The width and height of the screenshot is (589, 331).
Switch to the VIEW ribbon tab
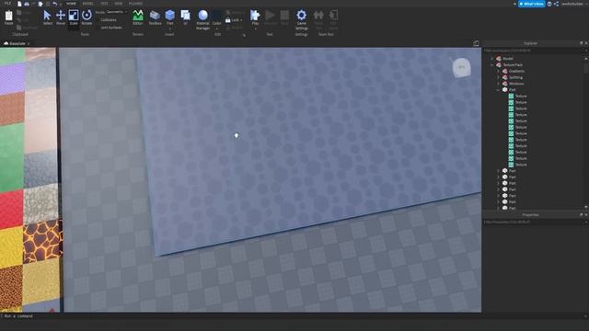coord(119,4)
